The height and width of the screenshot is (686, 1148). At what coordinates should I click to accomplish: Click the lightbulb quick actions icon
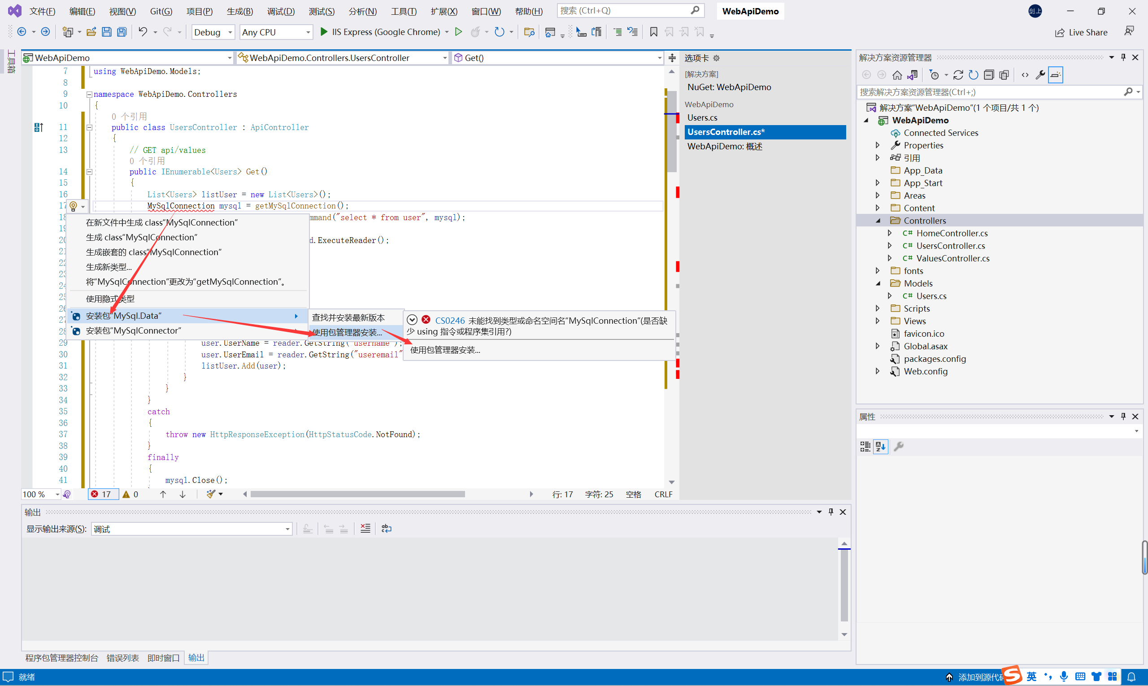tap(73, 206)
